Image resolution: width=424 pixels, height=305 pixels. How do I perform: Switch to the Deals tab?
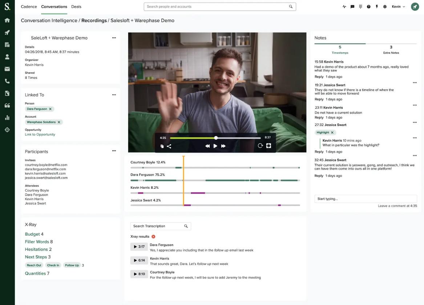point(76,7)
